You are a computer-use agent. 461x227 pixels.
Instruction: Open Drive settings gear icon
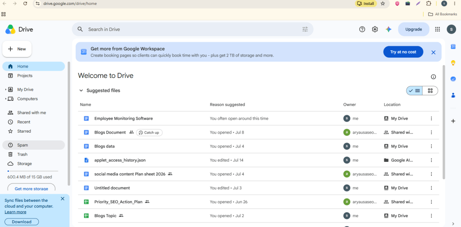pyautogui.click(x=375, y=29)
